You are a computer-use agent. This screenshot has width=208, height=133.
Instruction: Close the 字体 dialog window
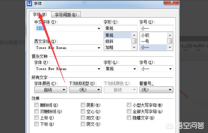click(172, 2)
